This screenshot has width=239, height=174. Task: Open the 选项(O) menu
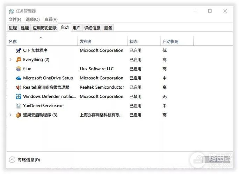click(32, 19)
